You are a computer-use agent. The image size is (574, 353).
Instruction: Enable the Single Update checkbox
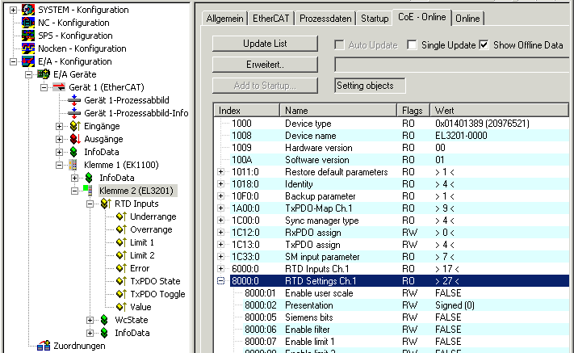412,45
